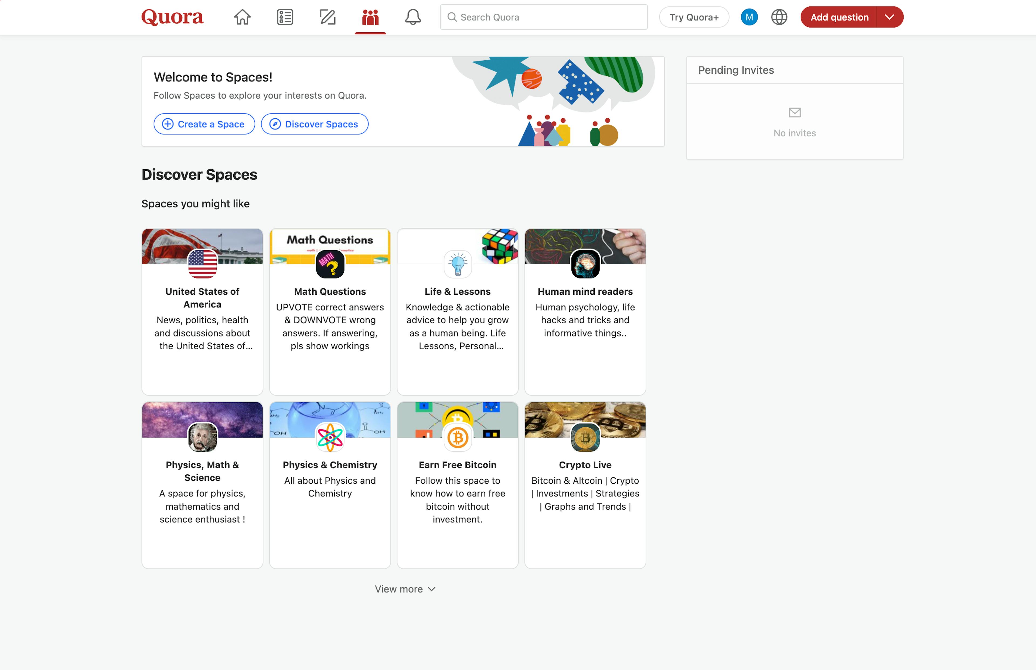Click the Quora logo
The width and height of the screenshot is (1036, 670).
point(172,17)
